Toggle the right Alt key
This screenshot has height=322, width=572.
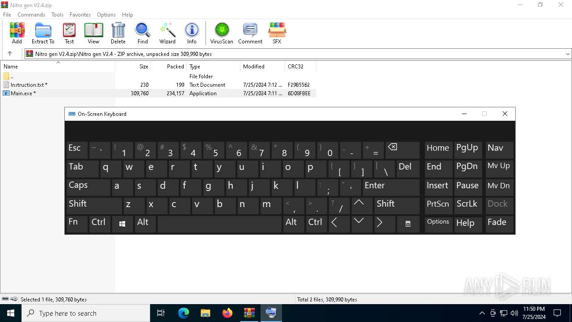(293, 224)
